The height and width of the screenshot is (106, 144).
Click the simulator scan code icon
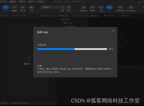[x=54, y=16]
